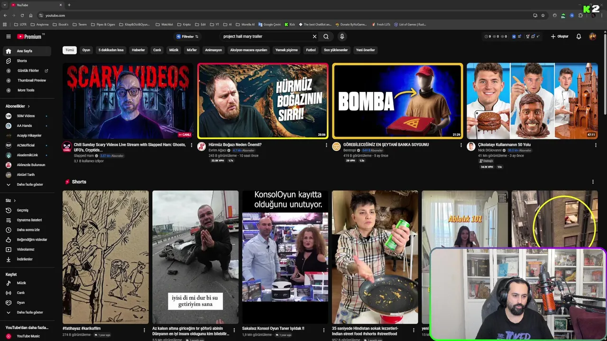Image resolution: width=607 pixels, height=341 pixels.
Task: Click the search magnifier button
Action: click(x=326, y=36)
